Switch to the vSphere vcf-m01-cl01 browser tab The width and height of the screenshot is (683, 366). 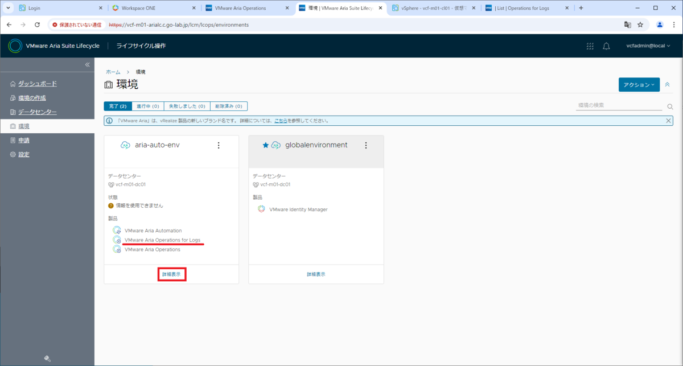pyautogui.click(x=434, y=8)
